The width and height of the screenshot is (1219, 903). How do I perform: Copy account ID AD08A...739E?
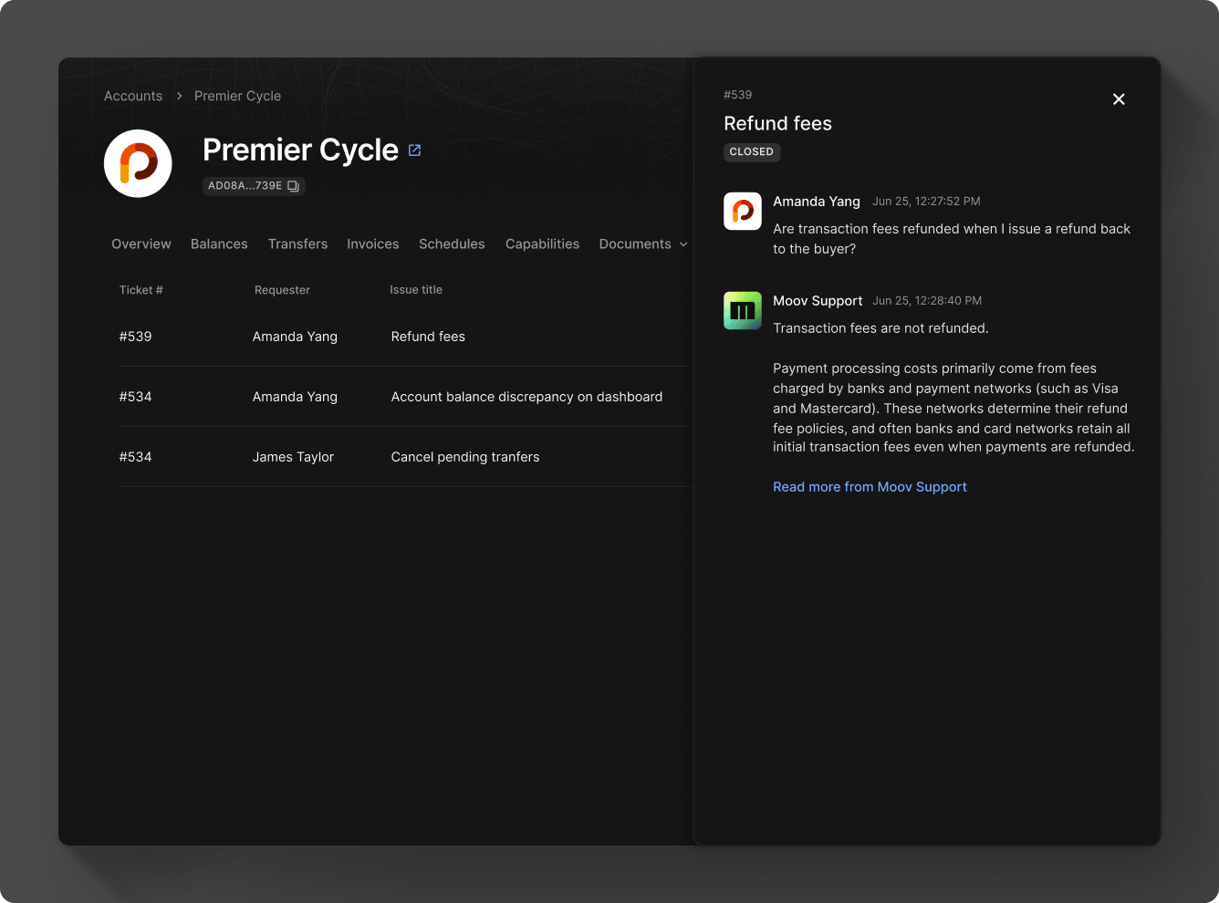pos(293,186)
